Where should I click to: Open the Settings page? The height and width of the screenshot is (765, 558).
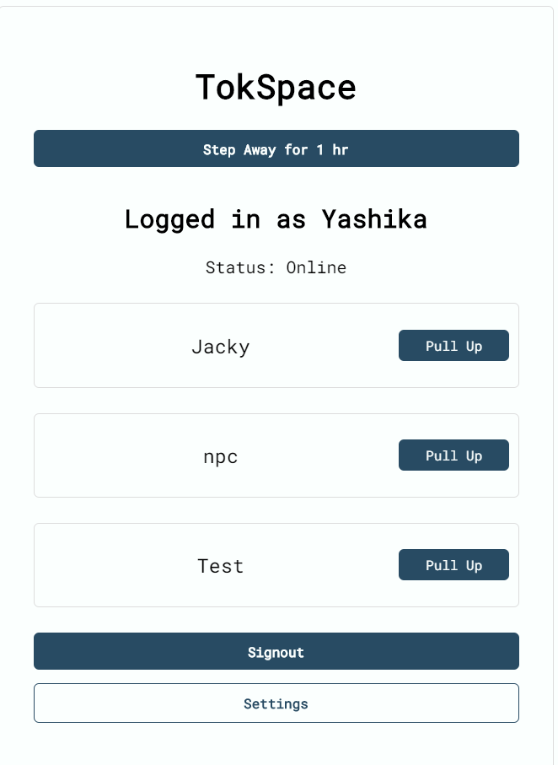click(x=276, y=703)
